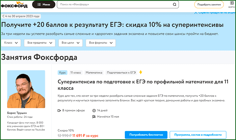
Task: Open the Все форматы dropdown
Action: coord(101,43)
